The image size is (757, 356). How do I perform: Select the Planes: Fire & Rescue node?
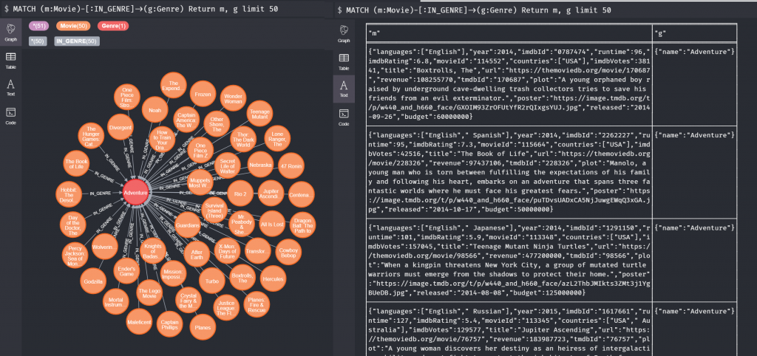click(256, 304)
